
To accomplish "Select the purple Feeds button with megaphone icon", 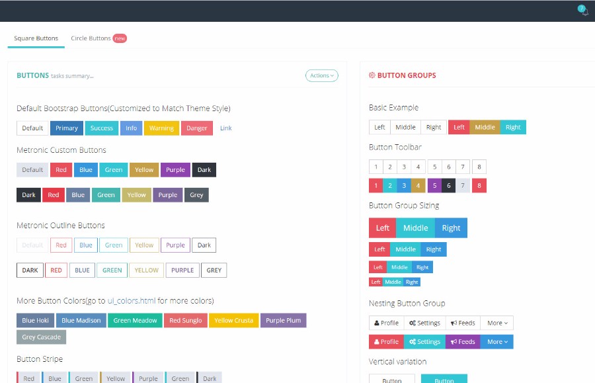I will tap(462, 341).
